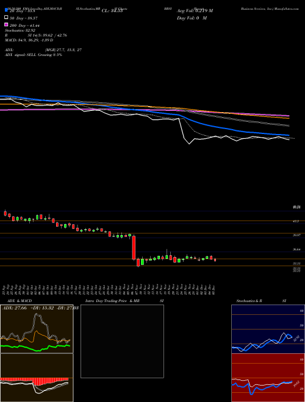Click the blue 20 Day legend swatch
Viewport: 305px width, 402px height.
tap(6, 10)
